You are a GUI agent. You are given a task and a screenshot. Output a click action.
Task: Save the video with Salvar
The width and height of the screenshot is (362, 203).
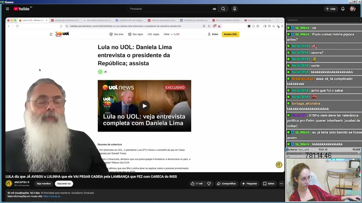[x=269, y=184]
